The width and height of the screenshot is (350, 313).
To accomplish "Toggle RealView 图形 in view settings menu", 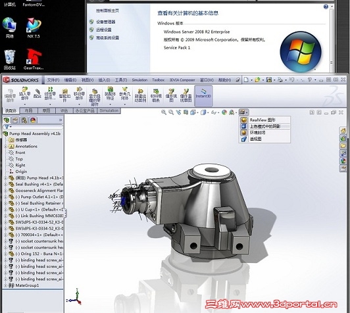I will (x=264, y=120).
